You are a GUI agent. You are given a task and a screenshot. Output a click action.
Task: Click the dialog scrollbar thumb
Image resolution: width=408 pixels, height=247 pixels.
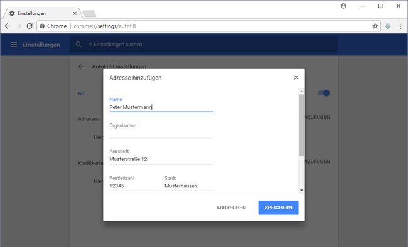point(301,125)
